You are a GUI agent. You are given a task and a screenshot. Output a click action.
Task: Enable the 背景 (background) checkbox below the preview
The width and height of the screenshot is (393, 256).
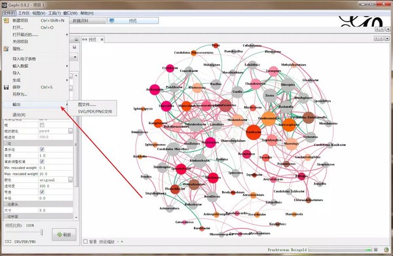click(x=85, y=242)
